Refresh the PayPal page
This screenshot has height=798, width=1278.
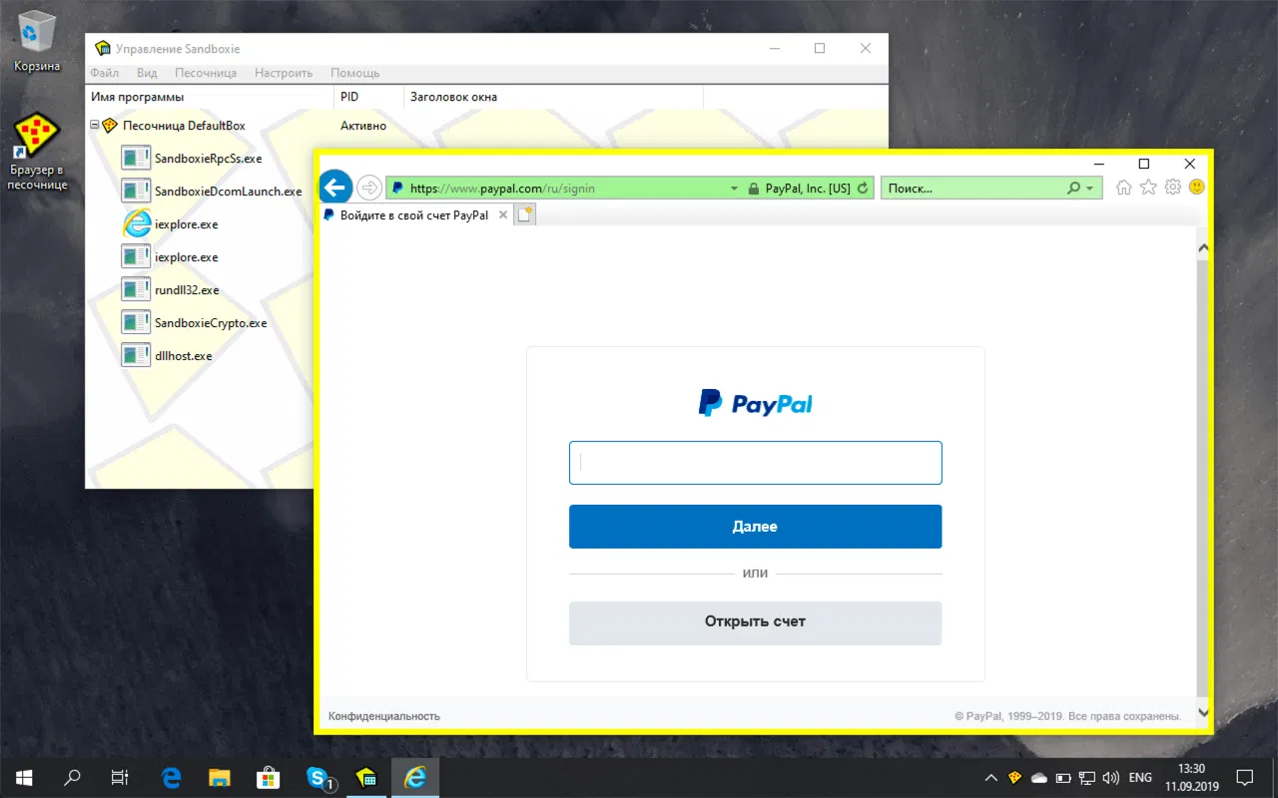(x=864, y=188)
